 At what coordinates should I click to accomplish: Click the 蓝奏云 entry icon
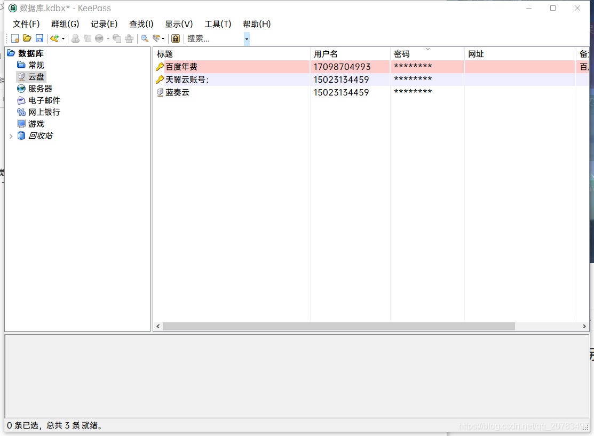click(x=160, y=93)
